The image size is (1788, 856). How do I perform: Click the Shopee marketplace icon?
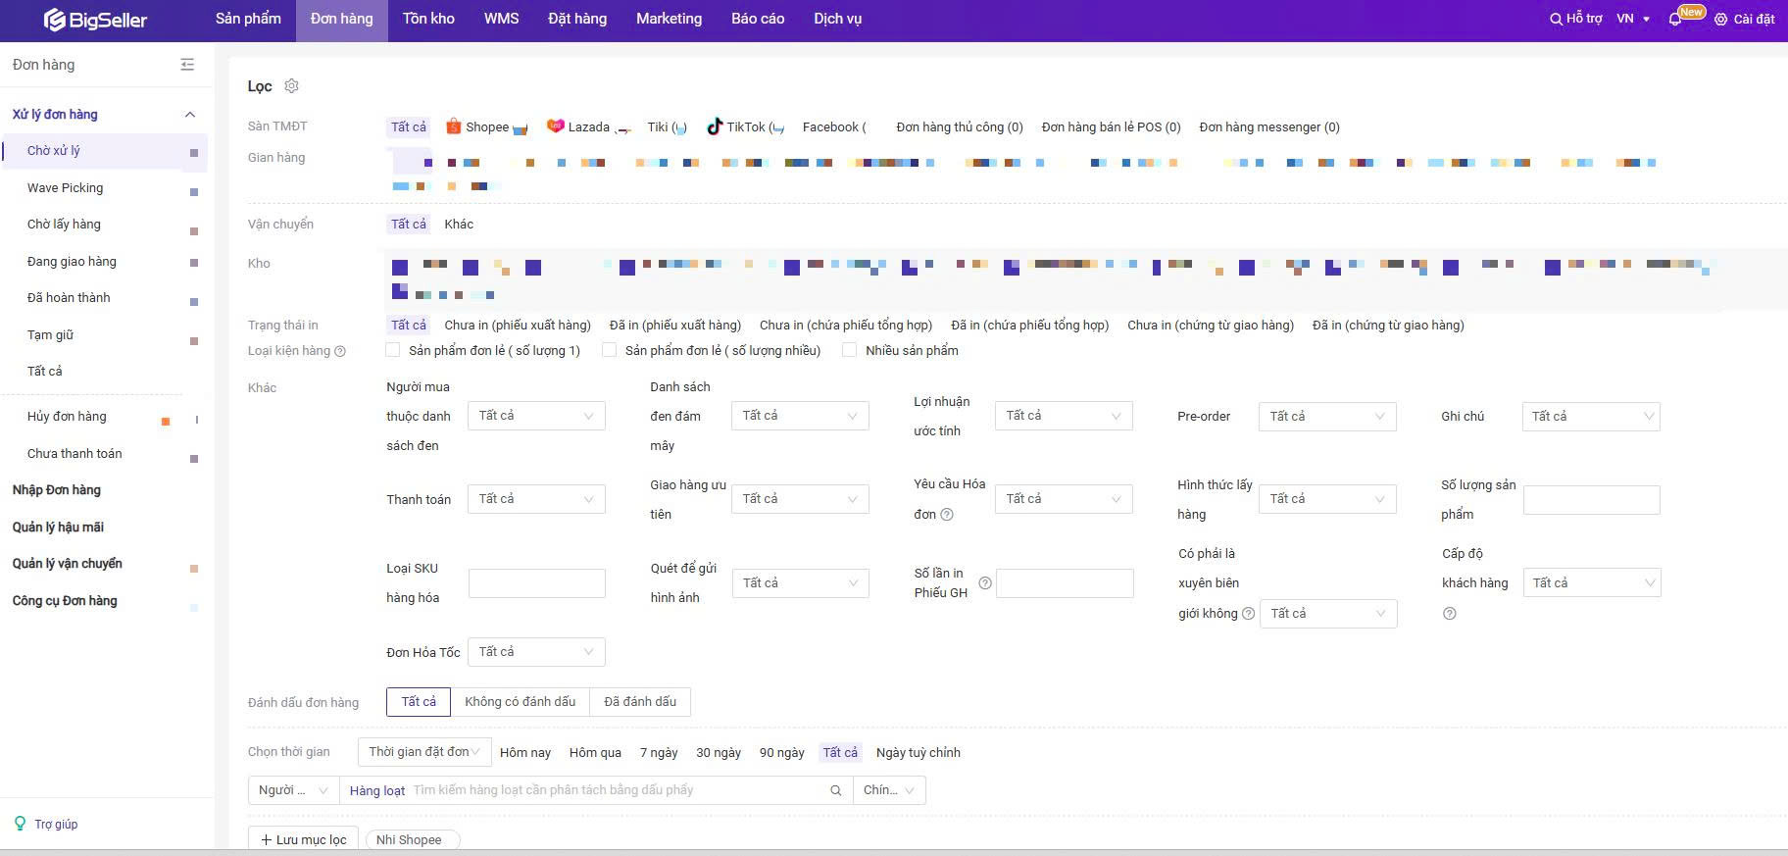tap(453, 126)
